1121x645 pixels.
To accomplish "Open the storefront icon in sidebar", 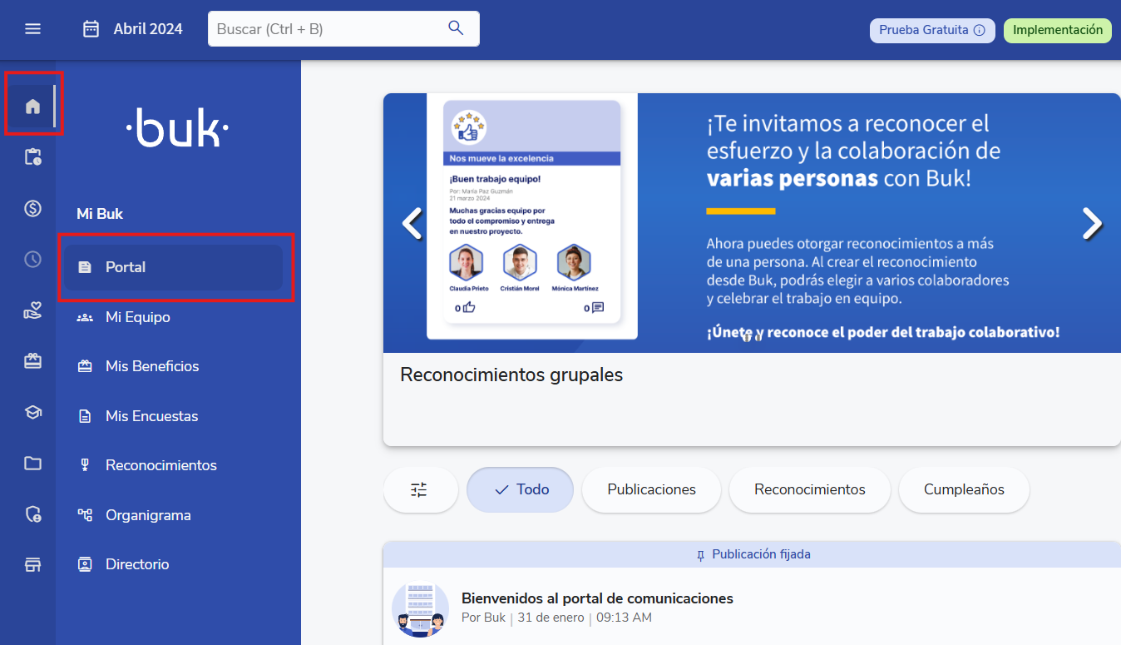I will click(32, 565).
